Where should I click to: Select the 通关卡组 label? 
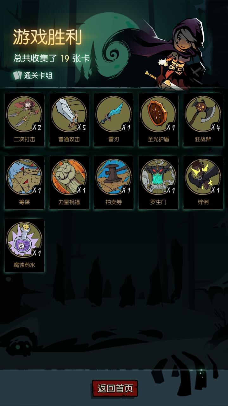38,75
